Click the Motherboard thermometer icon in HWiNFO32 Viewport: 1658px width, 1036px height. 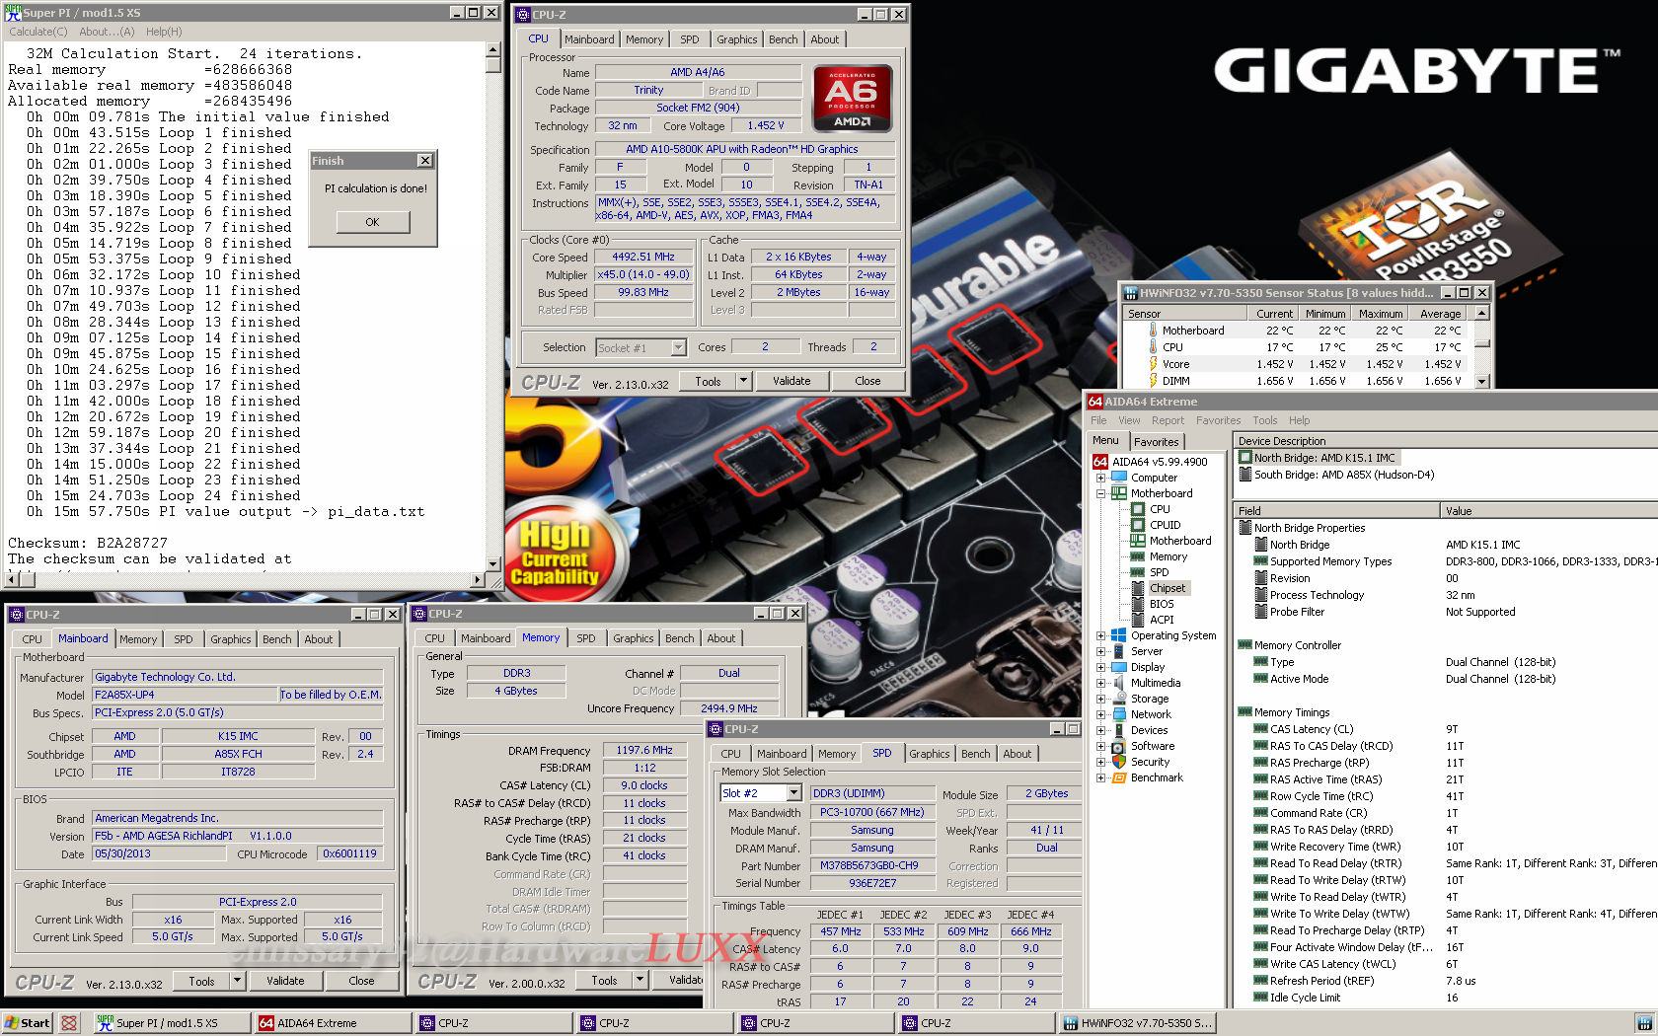pos(1153,331)
